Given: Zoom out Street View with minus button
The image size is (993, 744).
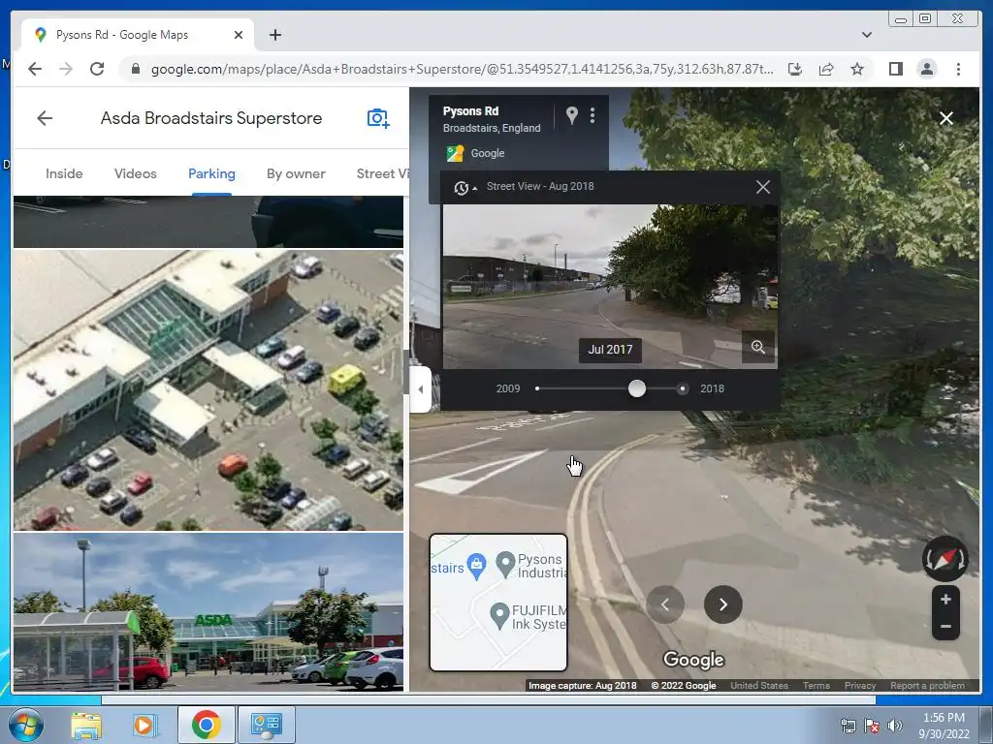Looking at the screenshot, I should [x=945, y=627].
